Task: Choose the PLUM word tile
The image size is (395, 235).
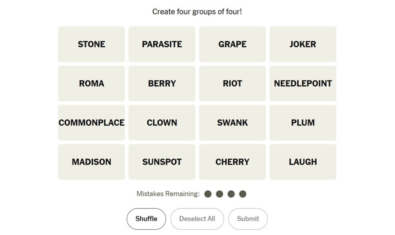Action: pyautogui.click(x=303, y=123)
